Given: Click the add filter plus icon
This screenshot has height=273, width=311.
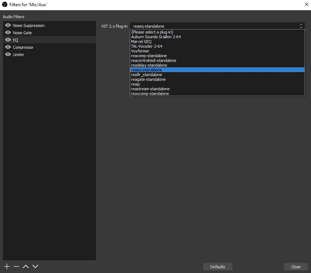Looking at the screenshot, I should click(7, 266).
